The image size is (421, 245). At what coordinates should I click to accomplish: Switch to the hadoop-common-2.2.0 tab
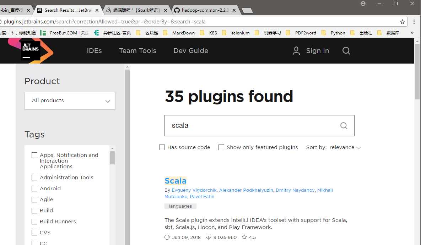[x=205, y=10]
